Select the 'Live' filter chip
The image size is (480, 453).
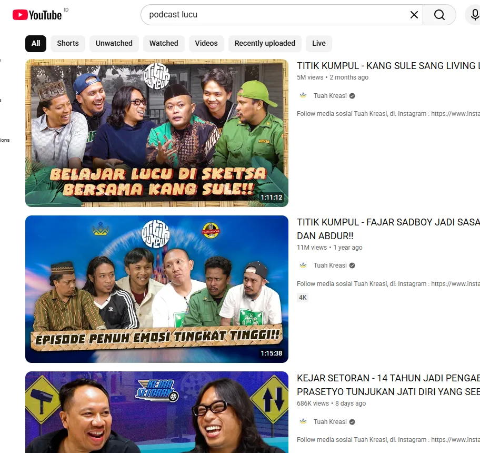[x=318, y=44]
